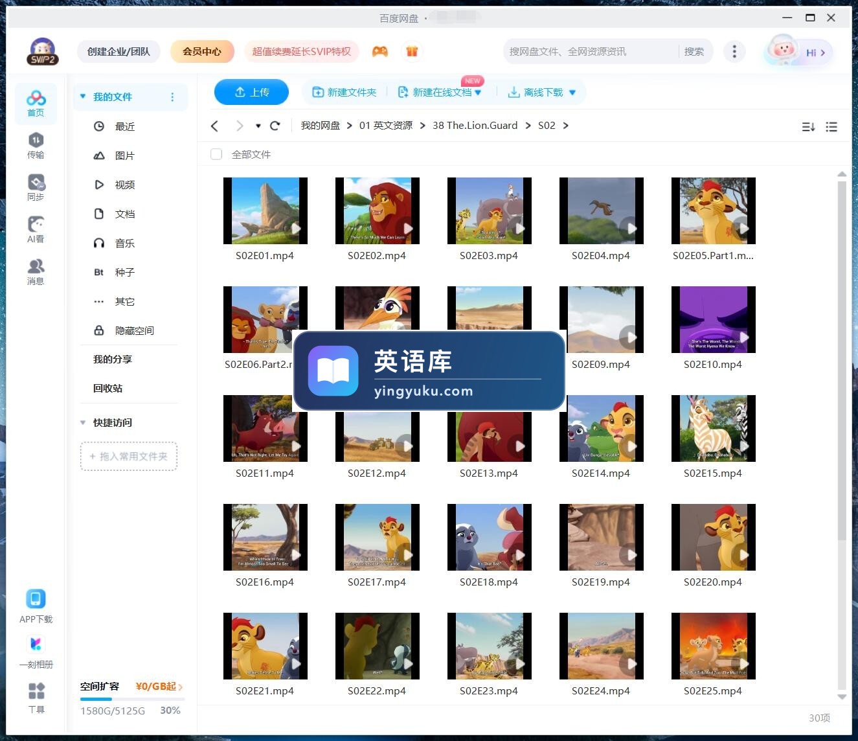Focus the 搜网盘文件 search field
This screenshot has height=741, width=858.
coord(591,51)
